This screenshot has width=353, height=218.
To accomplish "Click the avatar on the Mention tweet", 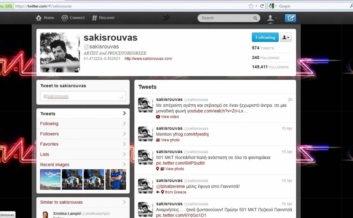I will pos(145,134).
